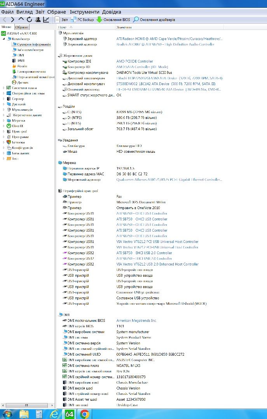Go back with the left arrow toolbar icon
The image size is (267, 419).
pyautogui.click(x=5, y=19)
